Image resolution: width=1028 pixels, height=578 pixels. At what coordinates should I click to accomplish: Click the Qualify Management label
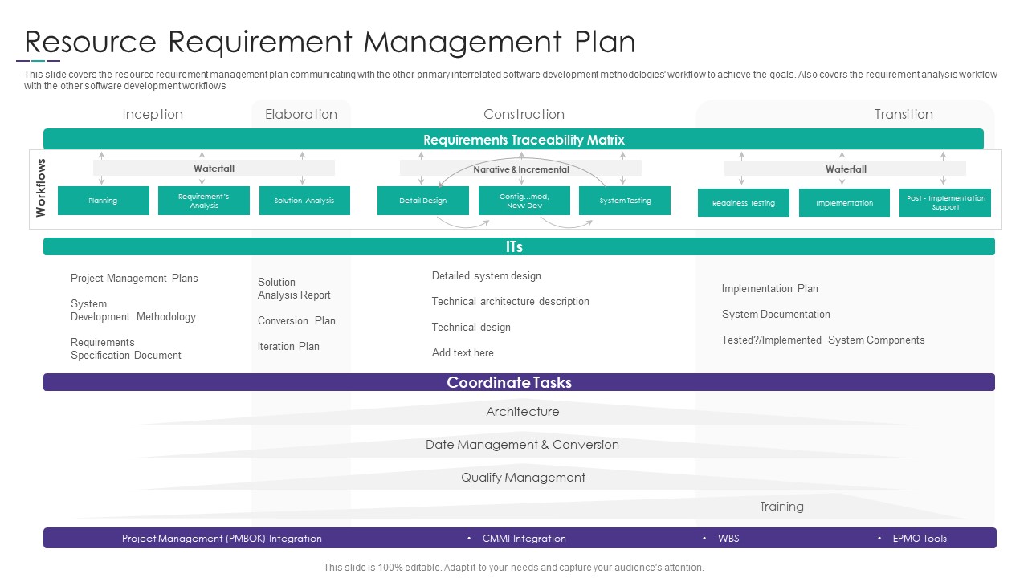(523, 478)
